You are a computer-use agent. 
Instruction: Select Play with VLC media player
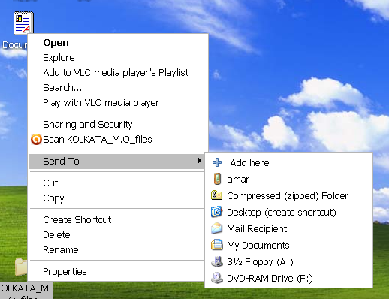(101, 103)
